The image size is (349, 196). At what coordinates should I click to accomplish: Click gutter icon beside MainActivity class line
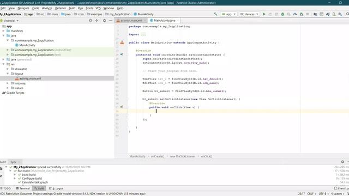click(x=122, y=42)
